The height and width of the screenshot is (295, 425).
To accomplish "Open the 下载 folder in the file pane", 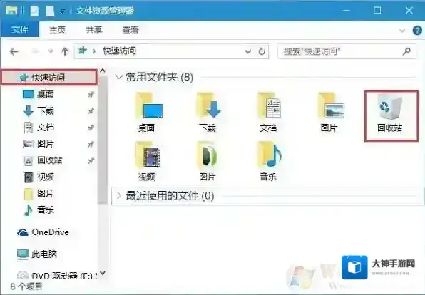I will (209, 113).
